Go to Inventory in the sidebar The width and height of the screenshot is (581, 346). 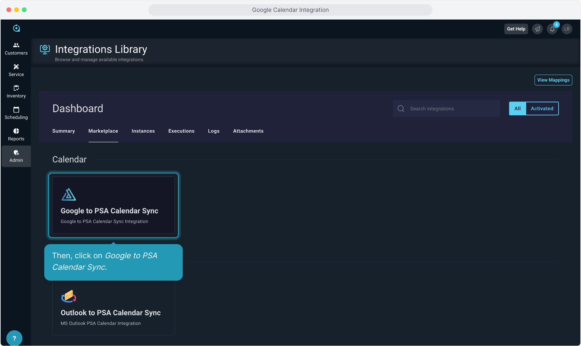(x=16, y=92)
